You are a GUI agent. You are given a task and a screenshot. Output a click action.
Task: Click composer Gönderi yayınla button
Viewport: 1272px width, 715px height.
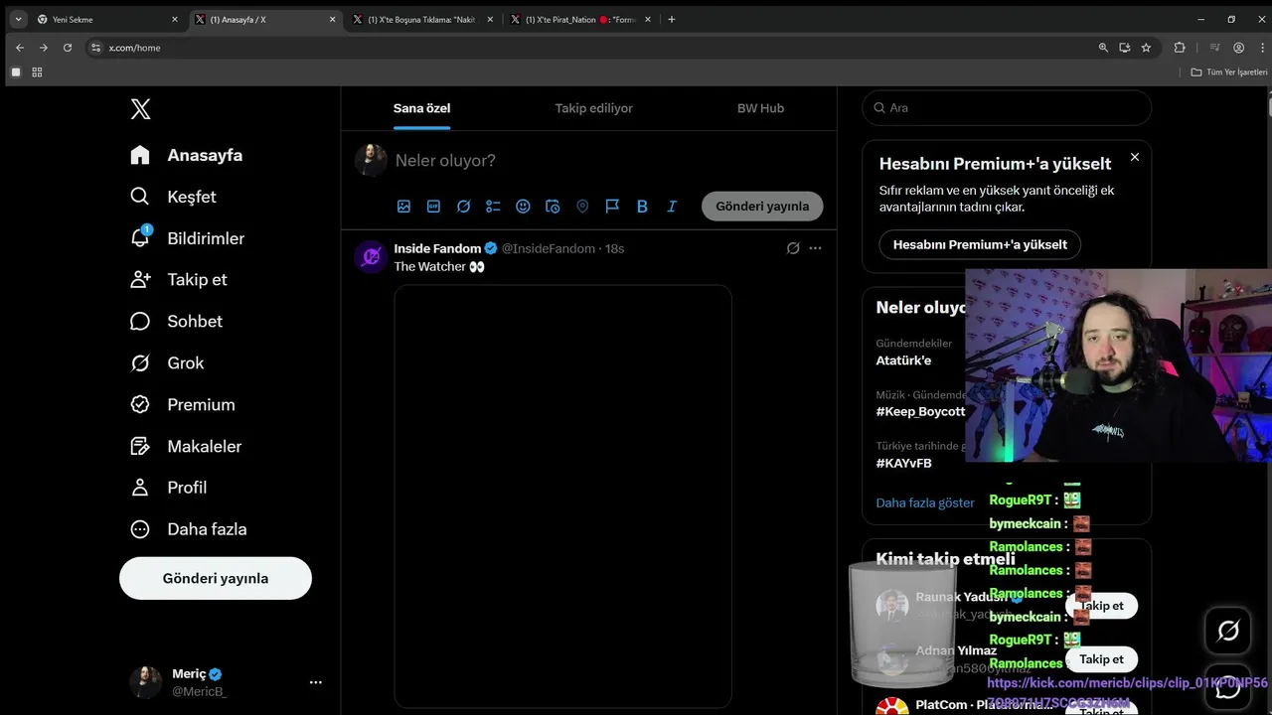pyautogui.click(x=762, y=207)
